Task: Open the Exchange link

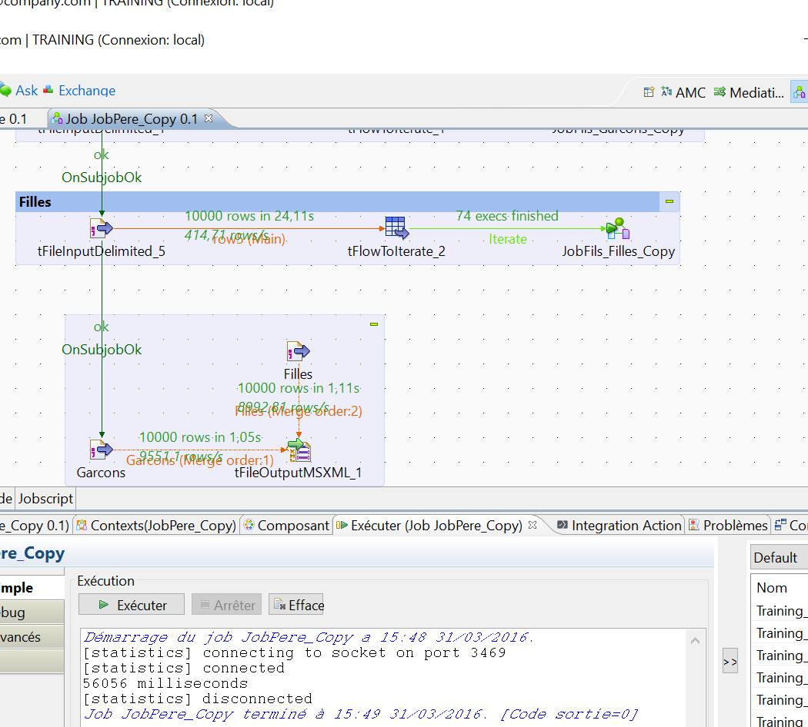Action: tap(85, 90)
